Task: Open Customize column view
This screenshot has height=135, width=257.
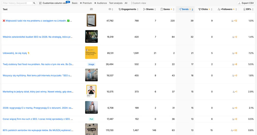Action: point(53,3)
